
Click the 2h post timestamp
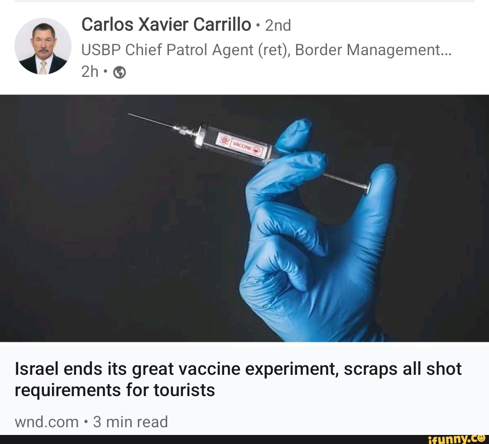(90, 72)
